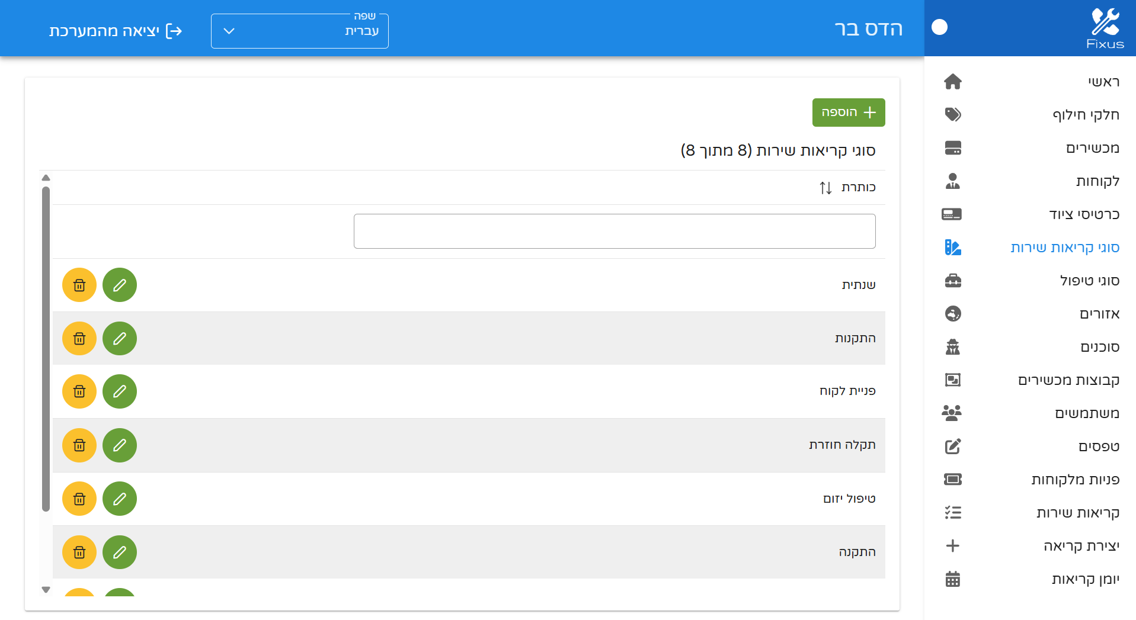Screen dimensions: 1136x620
Task: Click the פניית לקוח row title
Action: click(x=847, y=391)
